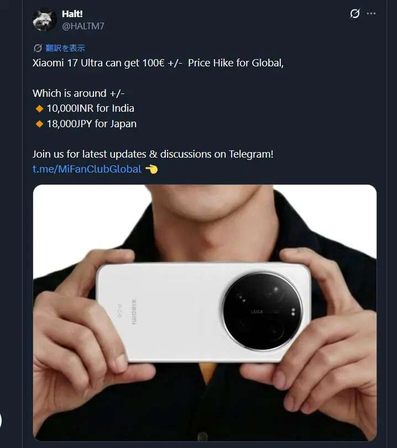Click the display name Halt!
The height and width of the screenshot is (448, 397).
72,14
